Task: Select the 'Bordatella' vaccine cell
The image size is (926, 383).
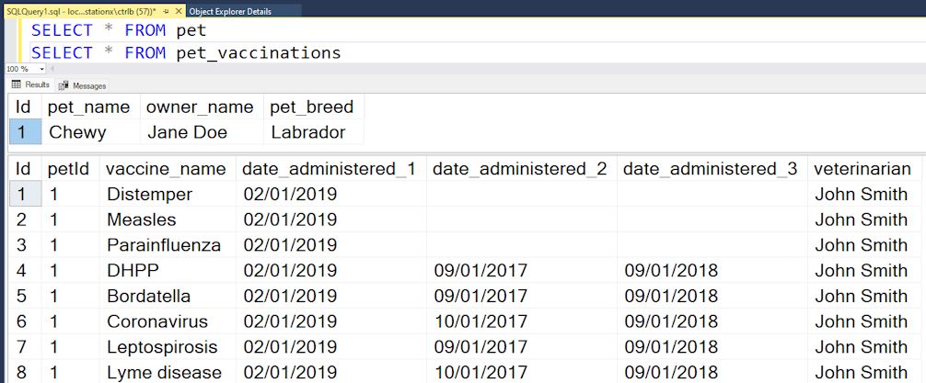Action: tap(148, 296)
